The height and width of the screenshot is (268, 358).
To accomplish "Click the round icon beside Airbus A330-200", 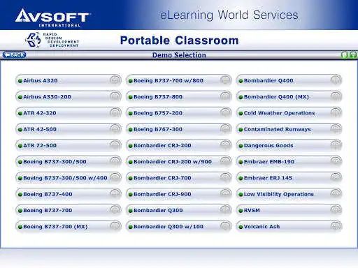I will [x=115, y=96].
